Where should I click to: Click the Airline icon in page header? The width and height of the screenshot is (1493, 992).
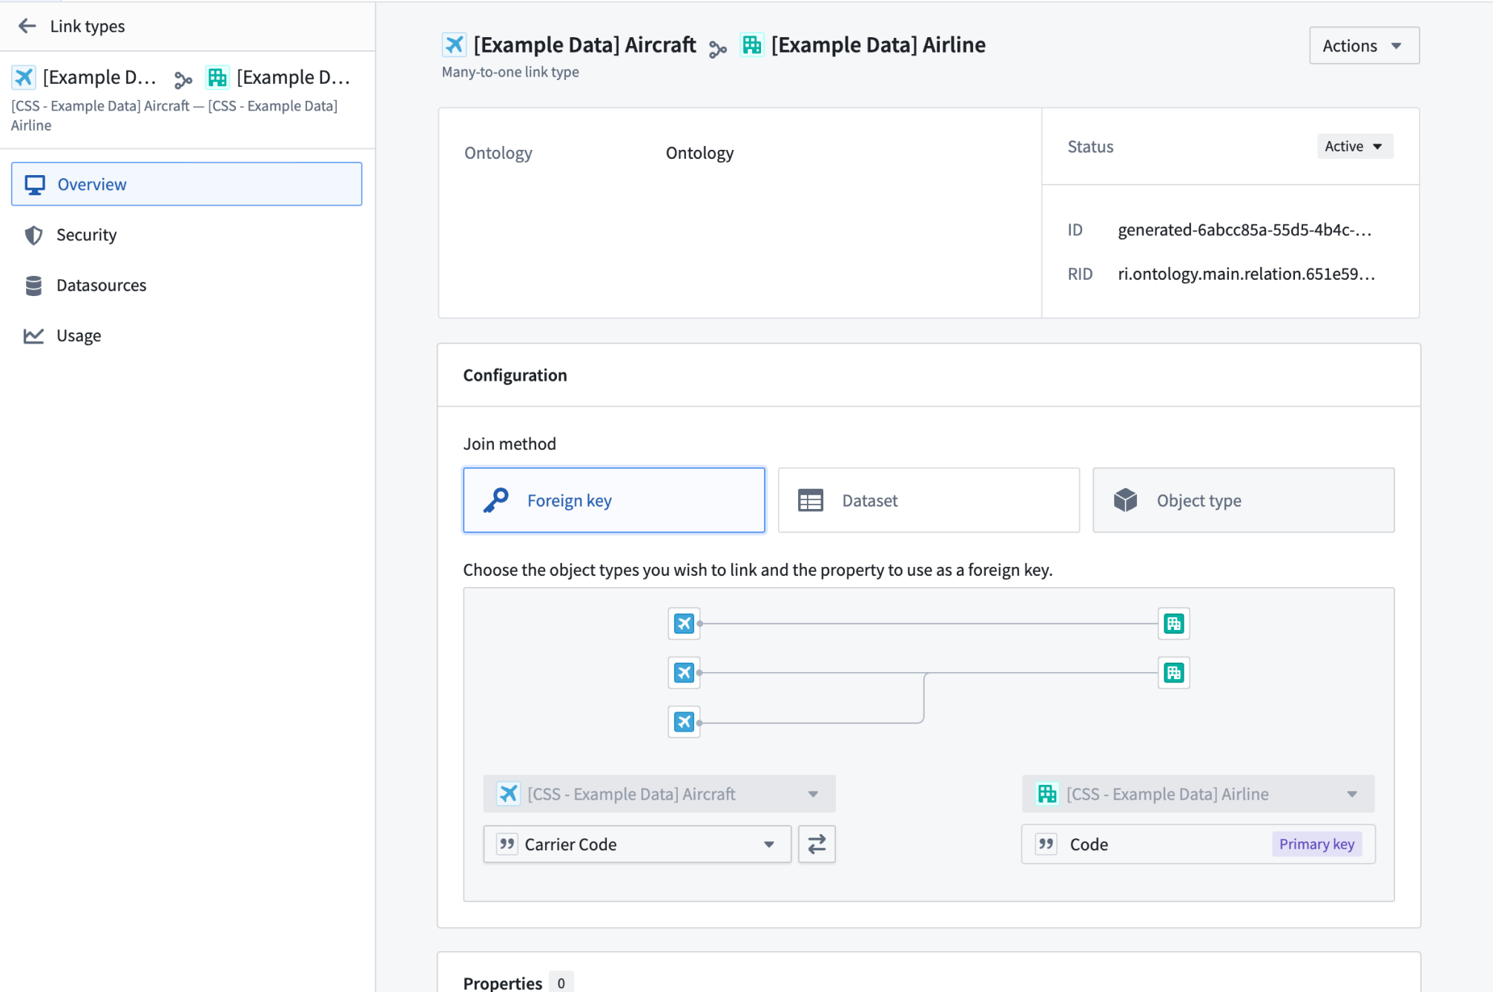point(752,45)
